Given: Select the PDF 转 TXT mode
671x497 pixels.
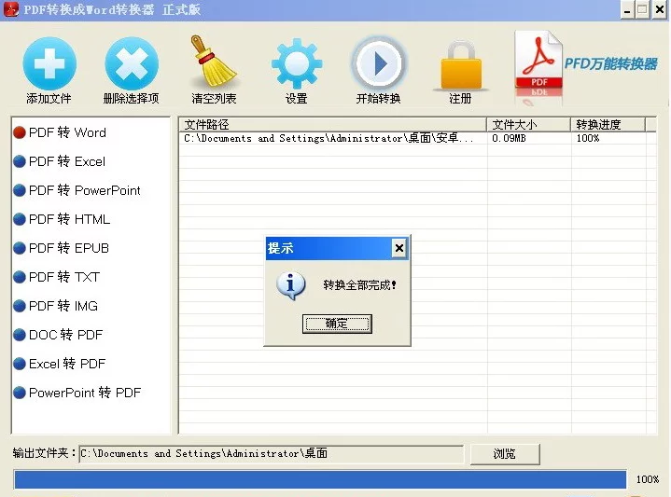Looking at the screenshot, I should pyautogui.click(x=57, y=277).
